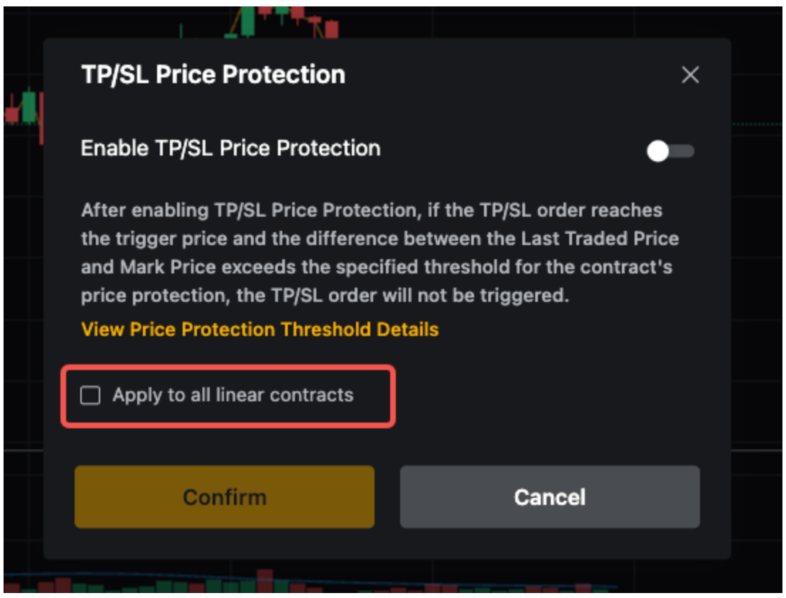The width and height of the screenshot is (786, 598).
Task: Click the "Apply to all linear contracts" label text
Action: click(232, 395)
